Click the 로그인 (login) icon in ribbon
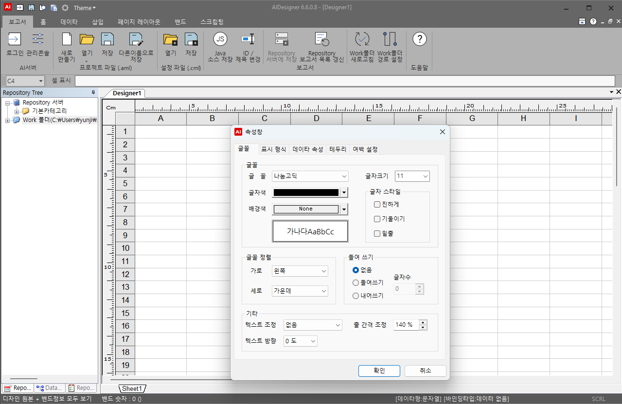This screenshot has height=404, width=622. point(15,40)
